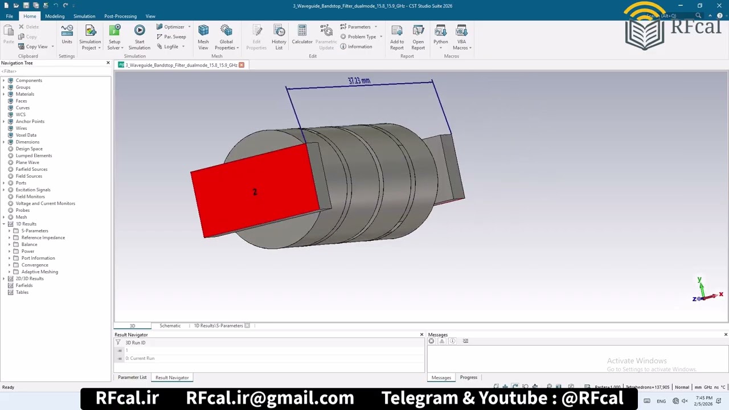Launch the Calculator tool
This screenshot has height=410, width=729.
(x=302, y=35)
